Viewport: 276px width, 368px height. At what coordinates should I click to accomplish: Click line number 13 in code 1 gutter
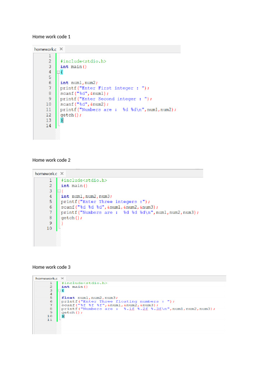(x=49, y=120)
